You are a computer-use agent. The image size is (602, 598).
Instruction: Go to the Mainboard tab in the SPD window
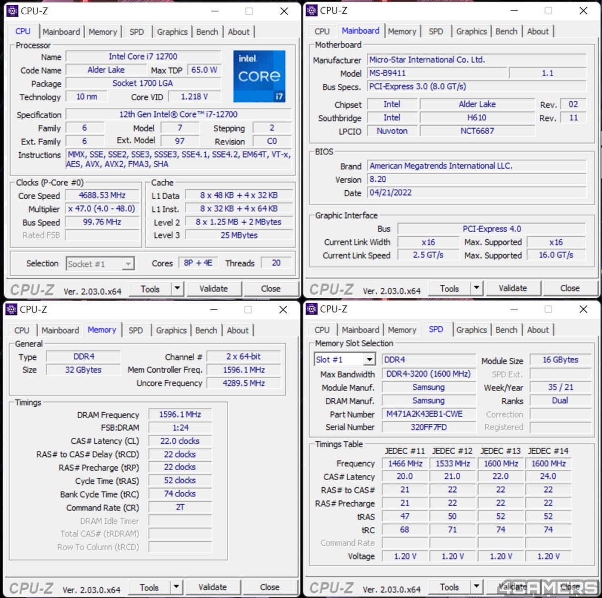361,330
